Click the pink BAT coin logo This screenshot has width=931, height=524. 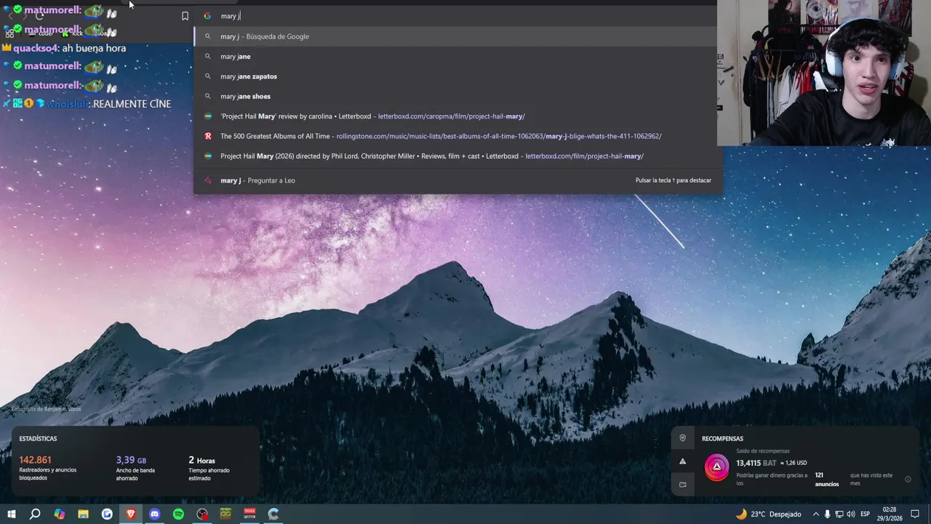click(x=717, y=467)
